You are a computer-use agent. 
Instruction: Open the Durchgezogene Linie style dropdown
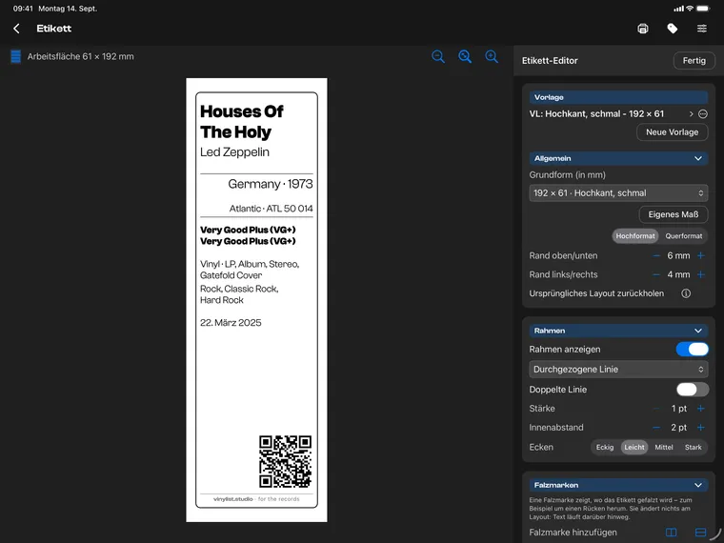(x=618, y=370)
